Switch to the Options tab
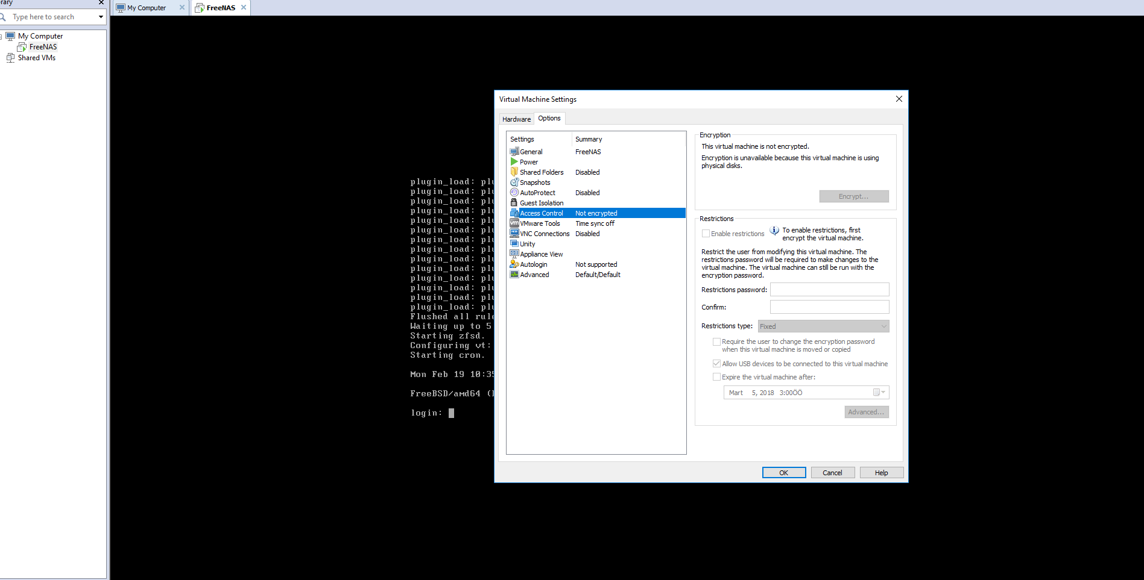 point(549,118)
